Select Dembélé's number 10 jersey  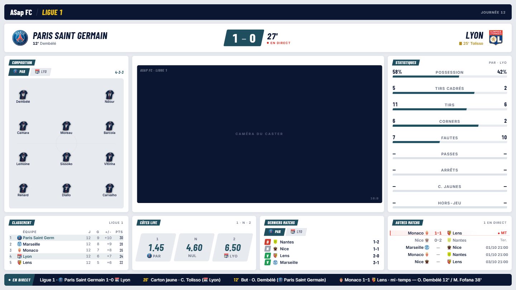click(x=23, y=95)
